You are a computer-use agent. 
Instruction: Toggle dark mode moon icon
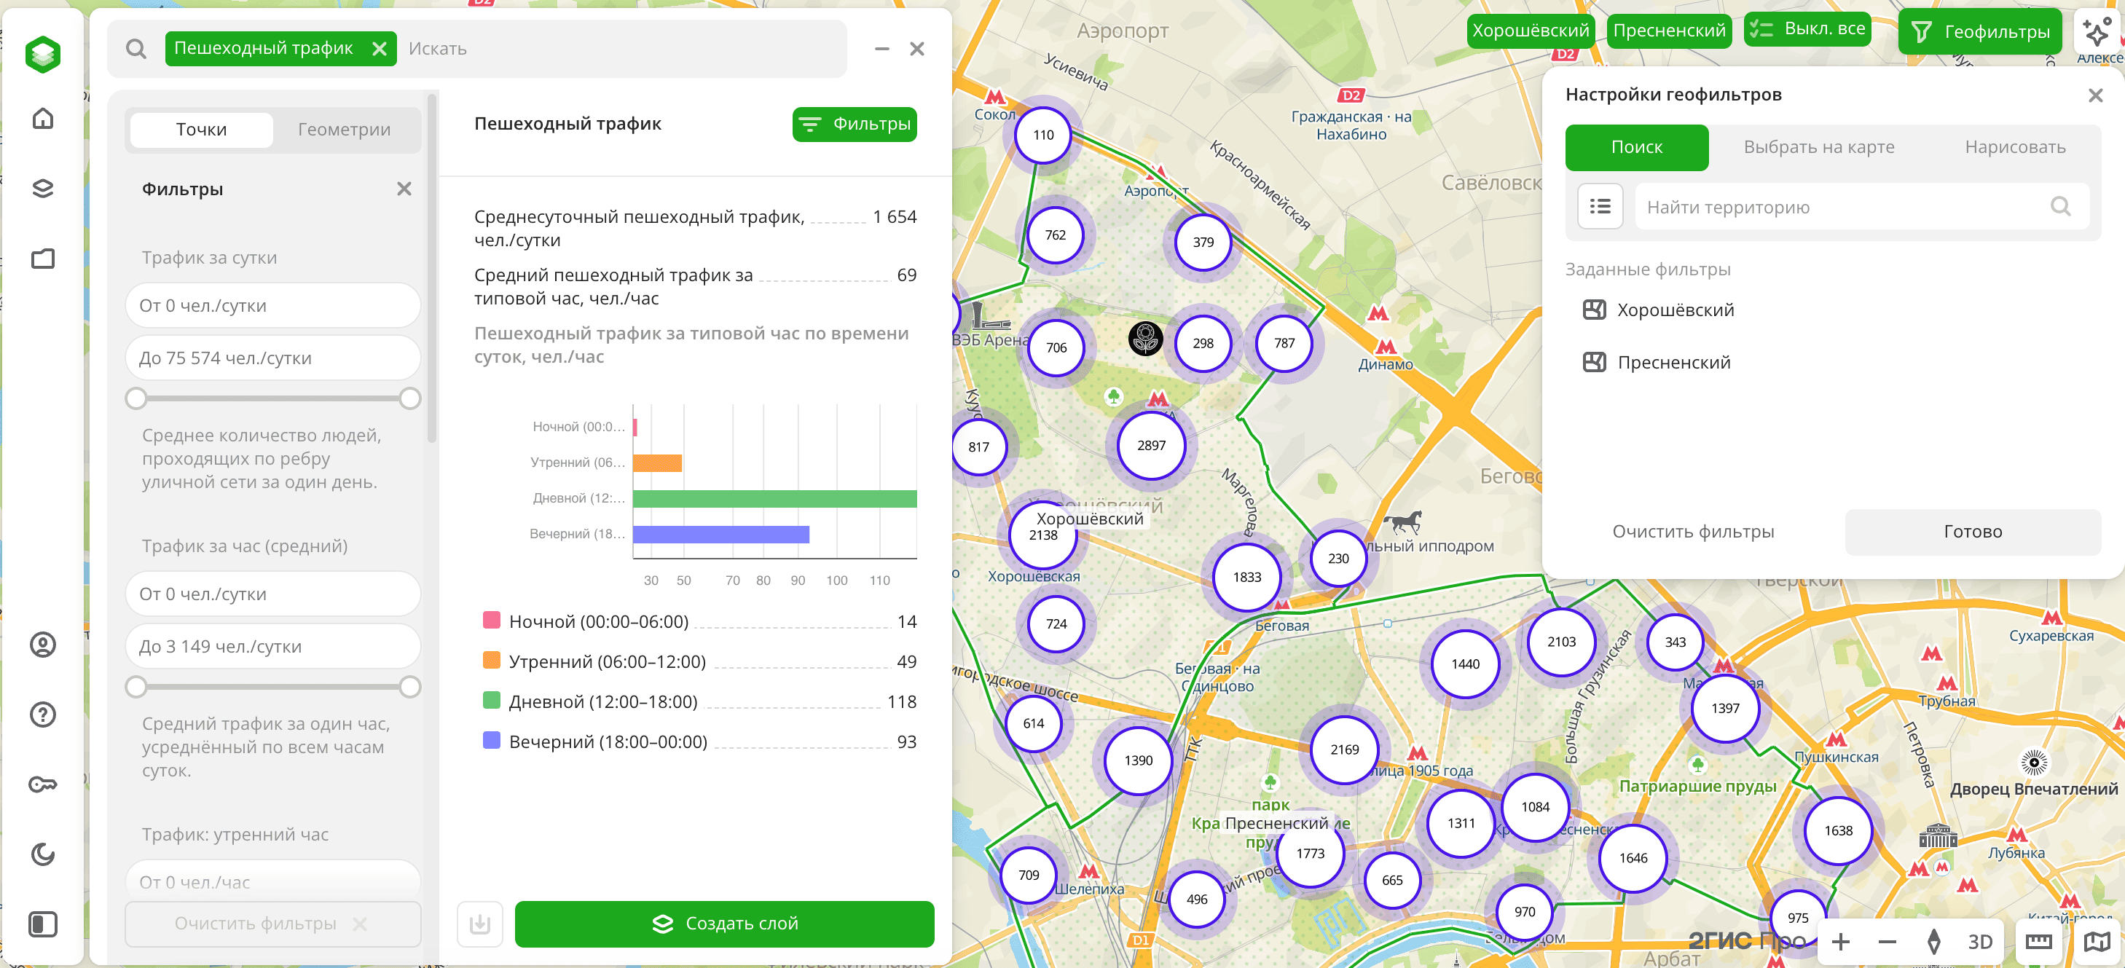[x=43, y=854]
